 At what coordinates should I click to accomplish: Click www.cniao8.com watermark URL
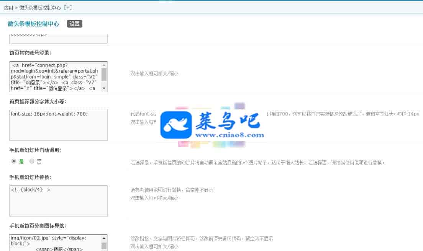[230, 135]
